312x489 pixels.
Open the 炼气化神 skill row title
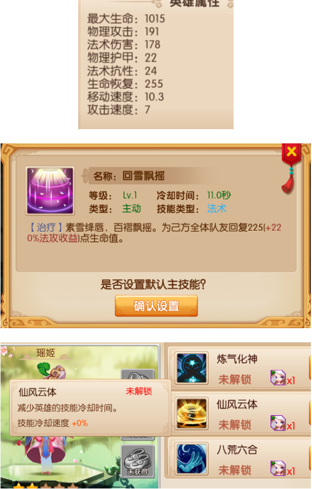click(237, 359)
